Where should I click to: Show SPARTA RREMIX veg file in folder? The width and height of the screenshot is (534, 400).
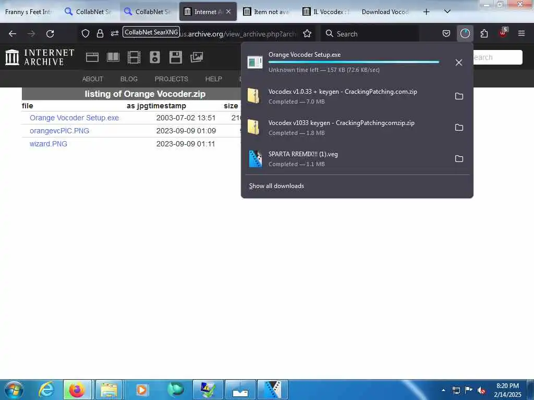pos(459,159)
